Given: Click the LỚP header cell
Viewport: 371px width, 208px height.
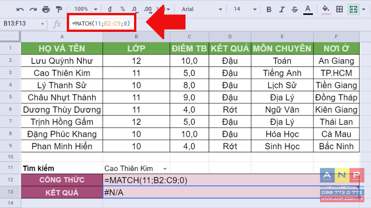Looking at the screenshot, I should tap(136, 49).
